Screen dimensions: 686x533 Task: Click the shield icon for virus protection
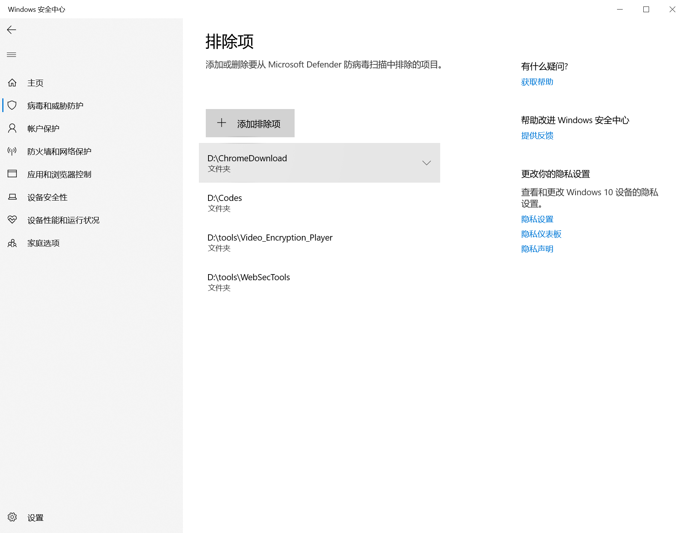12,105
